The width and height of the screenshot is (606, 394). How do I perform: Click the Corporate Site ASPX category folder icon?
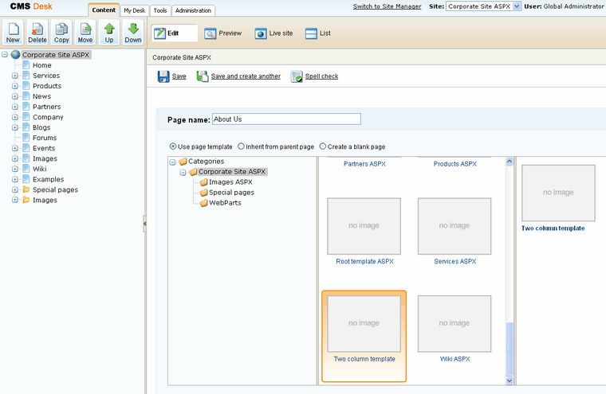pos(193,172)
